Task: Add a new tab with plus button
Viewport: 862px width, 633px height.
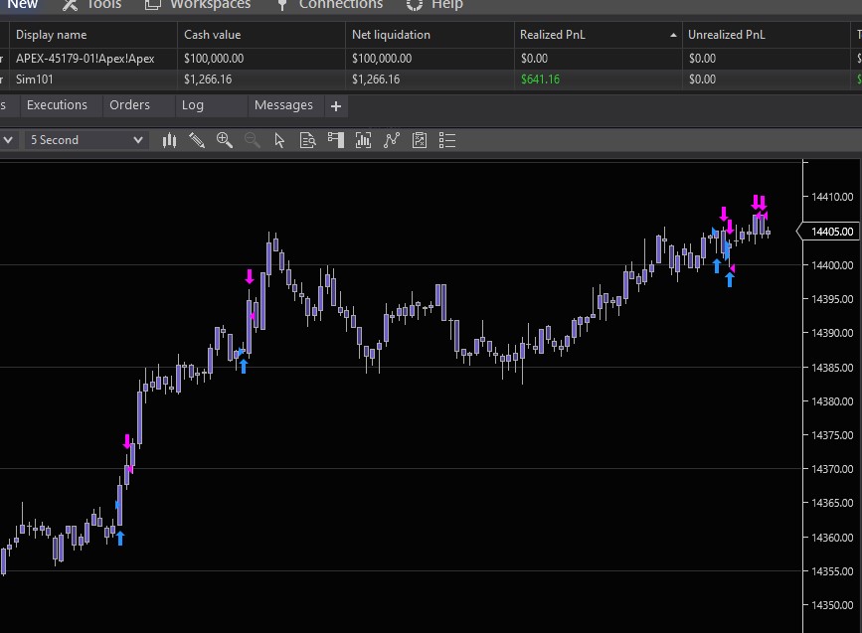Action: click(336, 106)
